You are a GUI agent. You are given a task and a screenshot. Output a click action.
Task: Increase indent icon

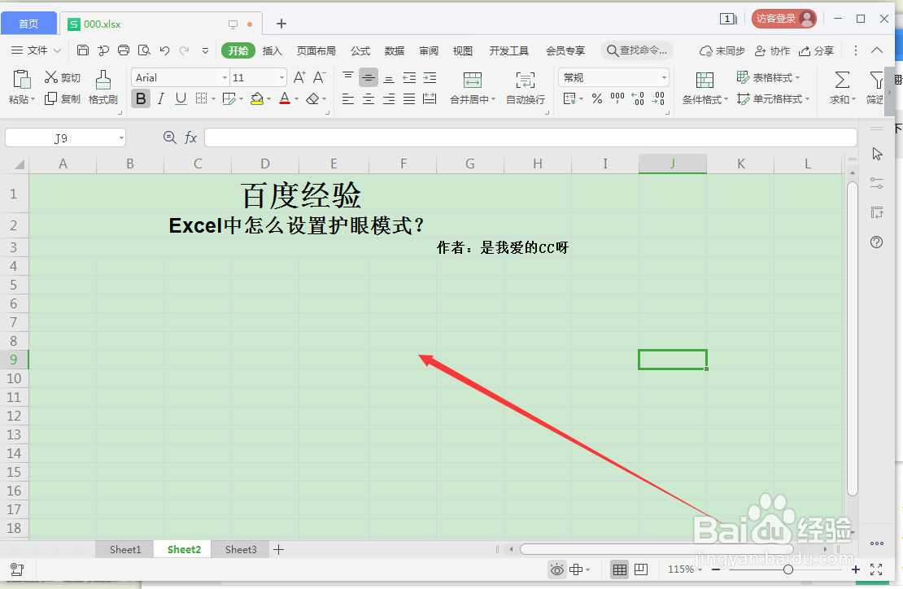tap(430, 78)
